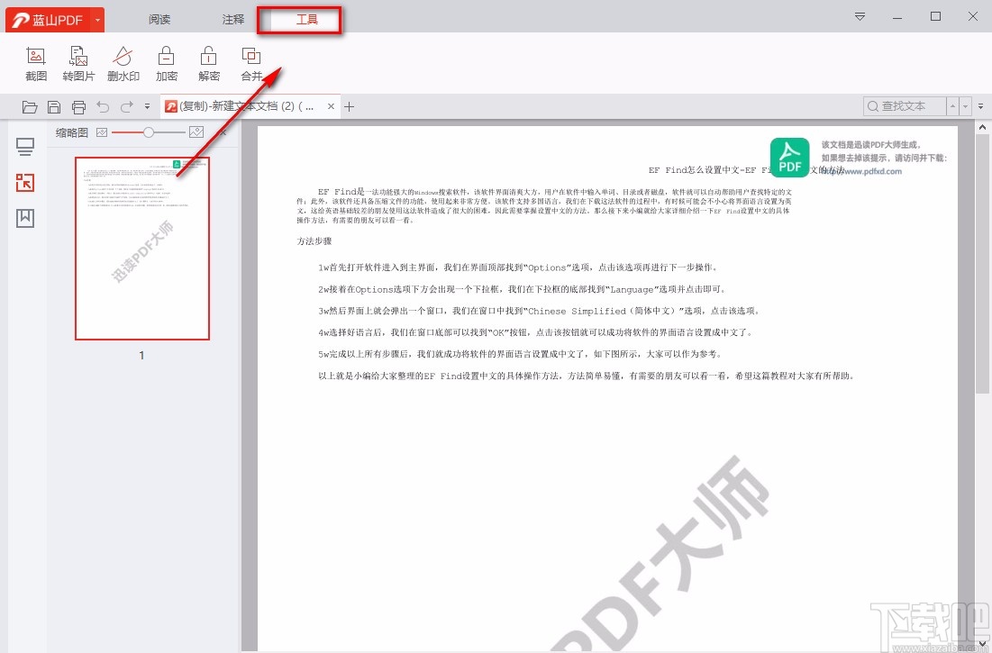This screenshot has height=653, width=992.
Task: Close the (复制)-新建文本文档 document tab
Action: 331,106
